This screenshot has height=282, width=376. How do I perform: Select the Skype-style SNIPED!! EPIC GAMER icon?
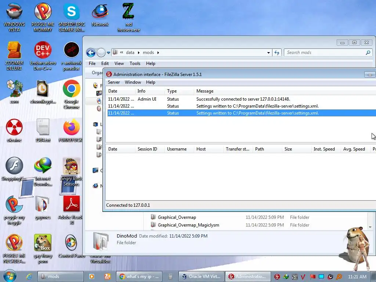click(x=72, y=17)
